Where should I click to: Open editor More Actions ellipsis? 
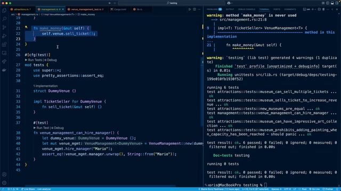199,10
